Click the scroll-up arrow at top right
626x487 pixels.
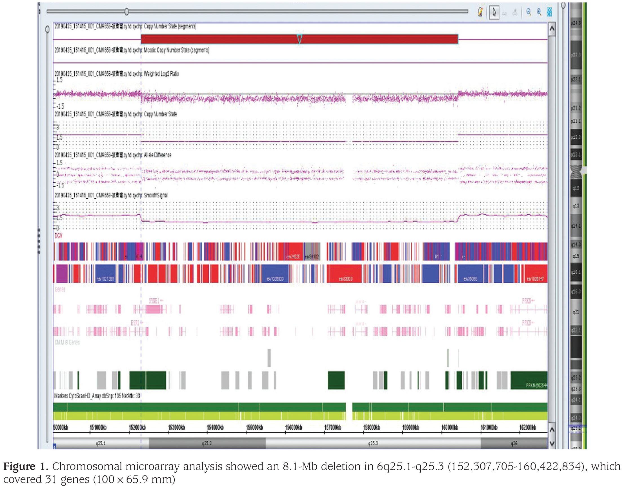click(552, 29)
